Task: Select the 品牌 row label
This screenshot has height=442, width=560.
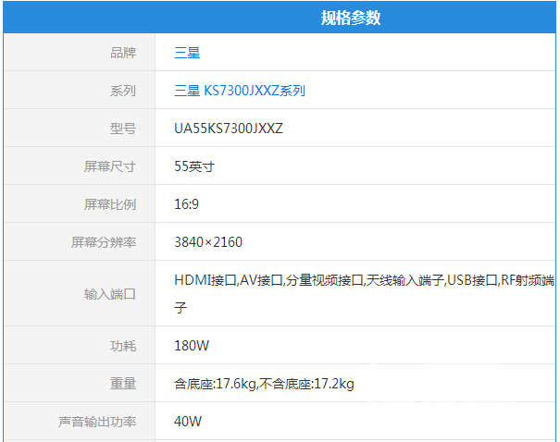Action: pyautogui.click(x=123, y=53)
